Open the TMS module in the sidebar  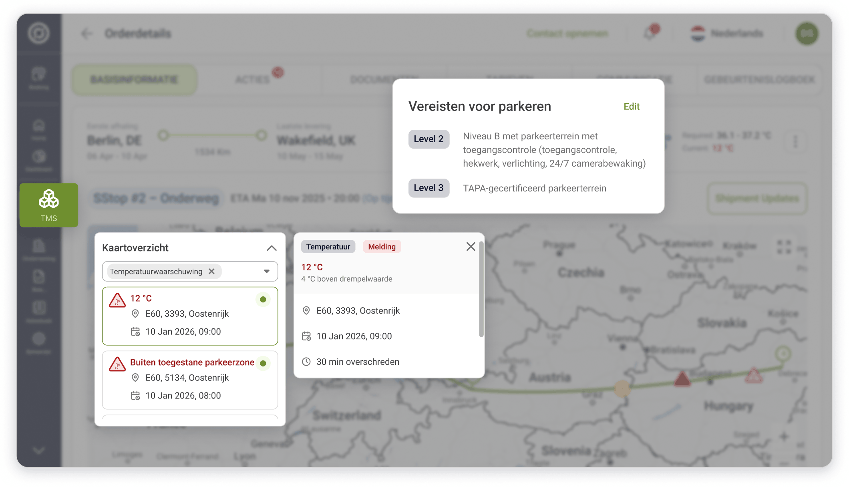49,205
